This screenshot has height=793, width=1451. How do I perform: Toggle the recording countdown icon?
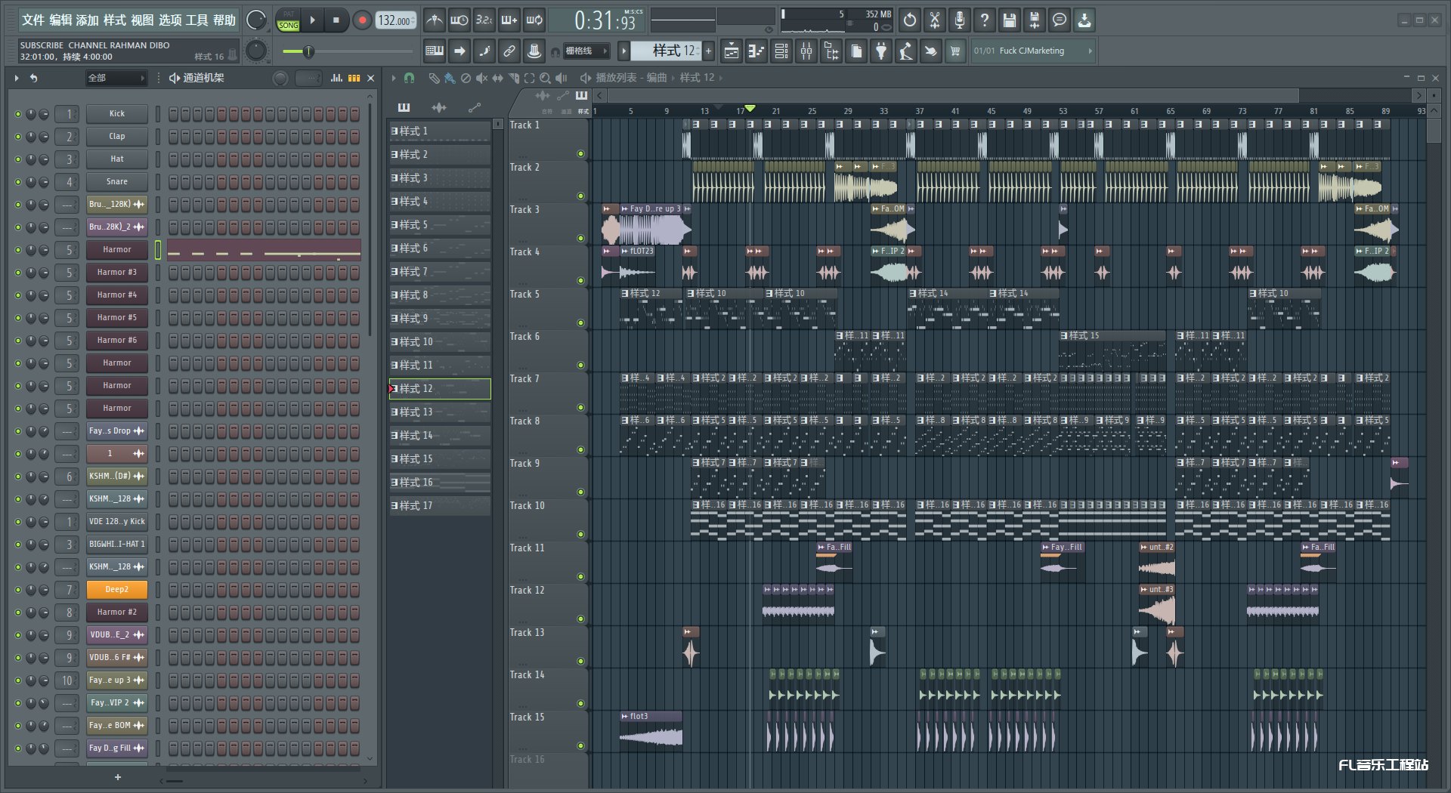coord(484,20)
